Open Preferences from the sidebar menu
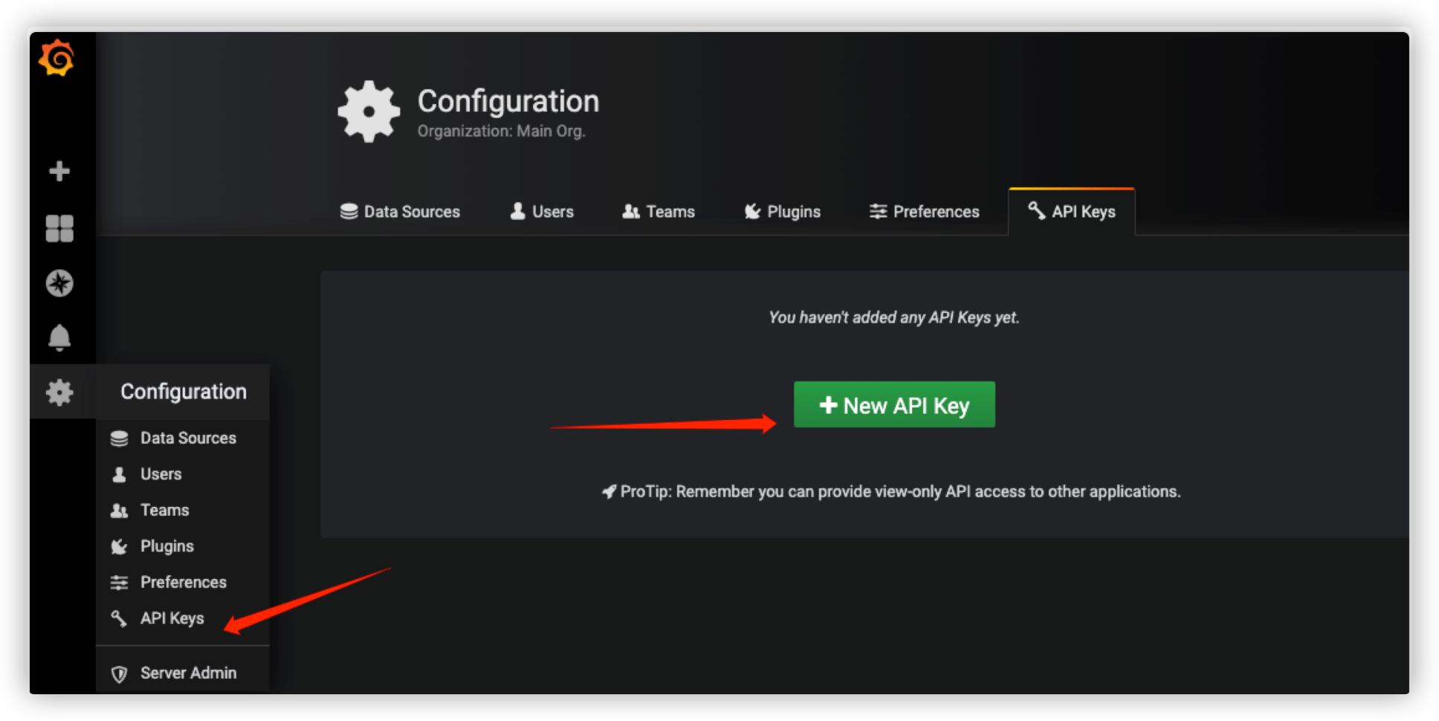 coord(183,582)
